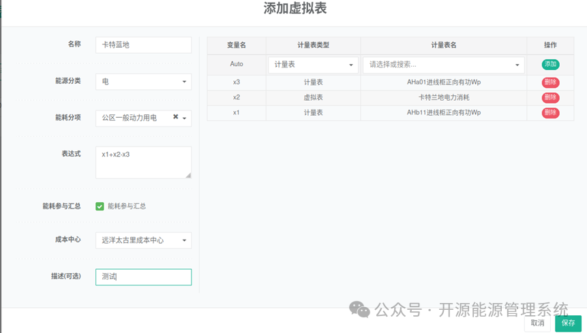Screen dimensions: 587x333
Task: Select the AHb11进线柜正向有功Wp cell
Action: (x=444, y=113)
